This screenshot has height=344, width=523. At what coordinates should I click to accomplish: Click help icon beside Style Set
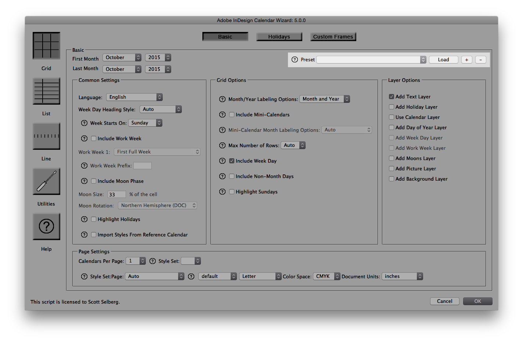pos(152,261)
